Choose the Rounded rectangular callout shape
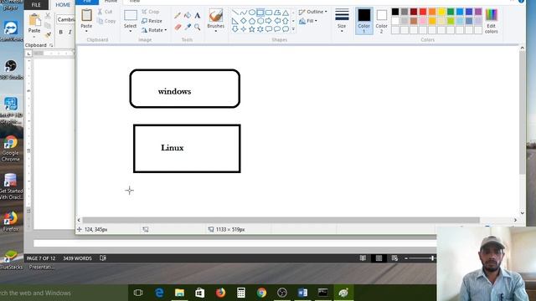Screen dimensions: 536x301 pyautogui.click(x=269, y=29)
